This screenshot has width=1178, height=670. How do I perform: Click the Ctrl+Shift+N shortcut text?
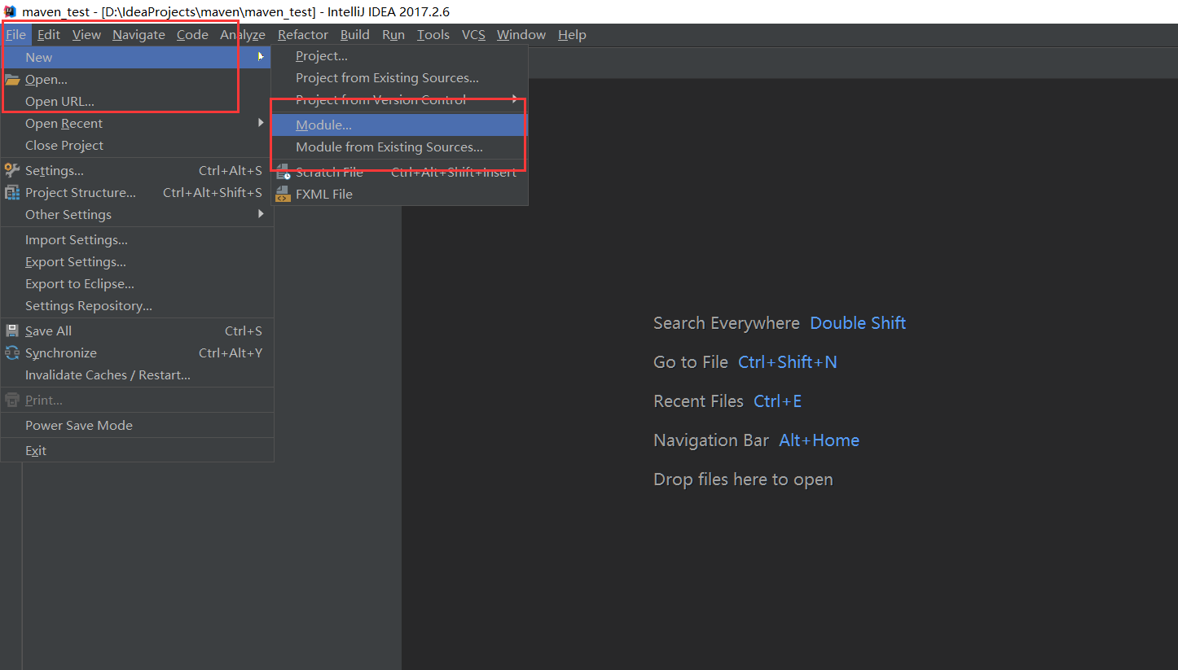click(x=788, y=362)
